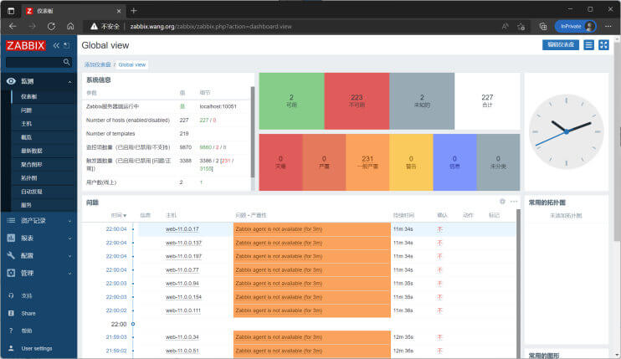Collapse the 监测 monitoring section
The height and width of the screenshot is (359, 621).
click(x=38, y=81)
